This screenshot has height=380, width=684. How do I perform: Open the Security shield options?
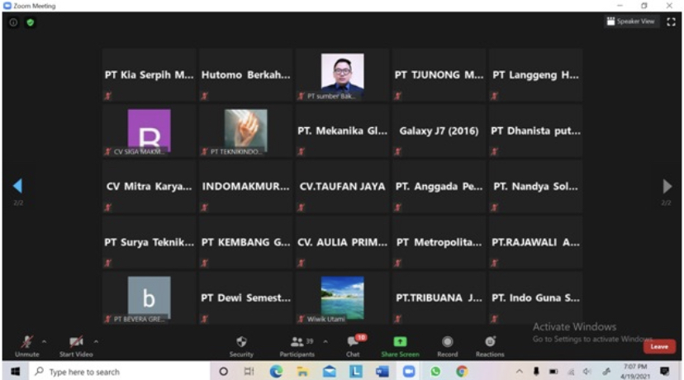tap(241, 344)
